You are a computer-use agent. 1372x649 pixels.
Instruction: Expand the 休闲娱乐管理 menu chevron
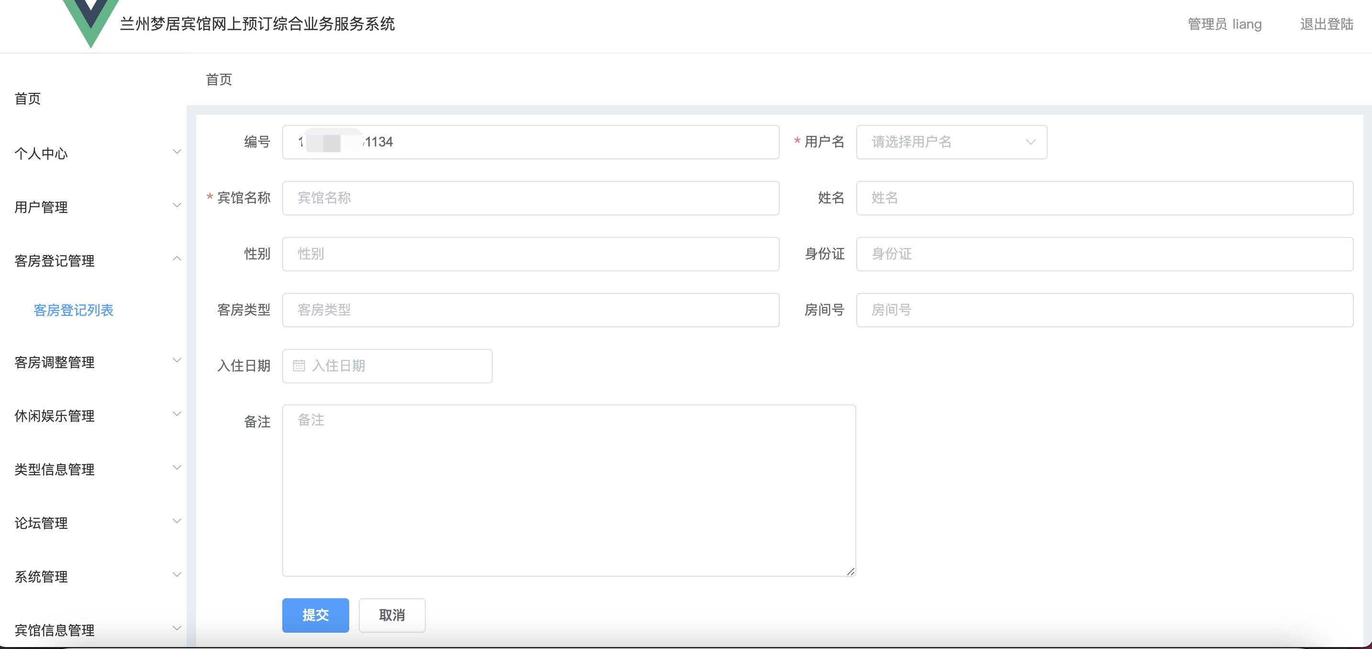(177, 414)
